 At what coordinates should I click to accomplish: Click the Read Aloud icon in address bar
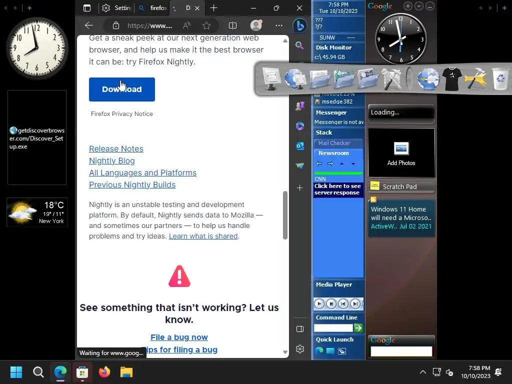click(187, 25)
